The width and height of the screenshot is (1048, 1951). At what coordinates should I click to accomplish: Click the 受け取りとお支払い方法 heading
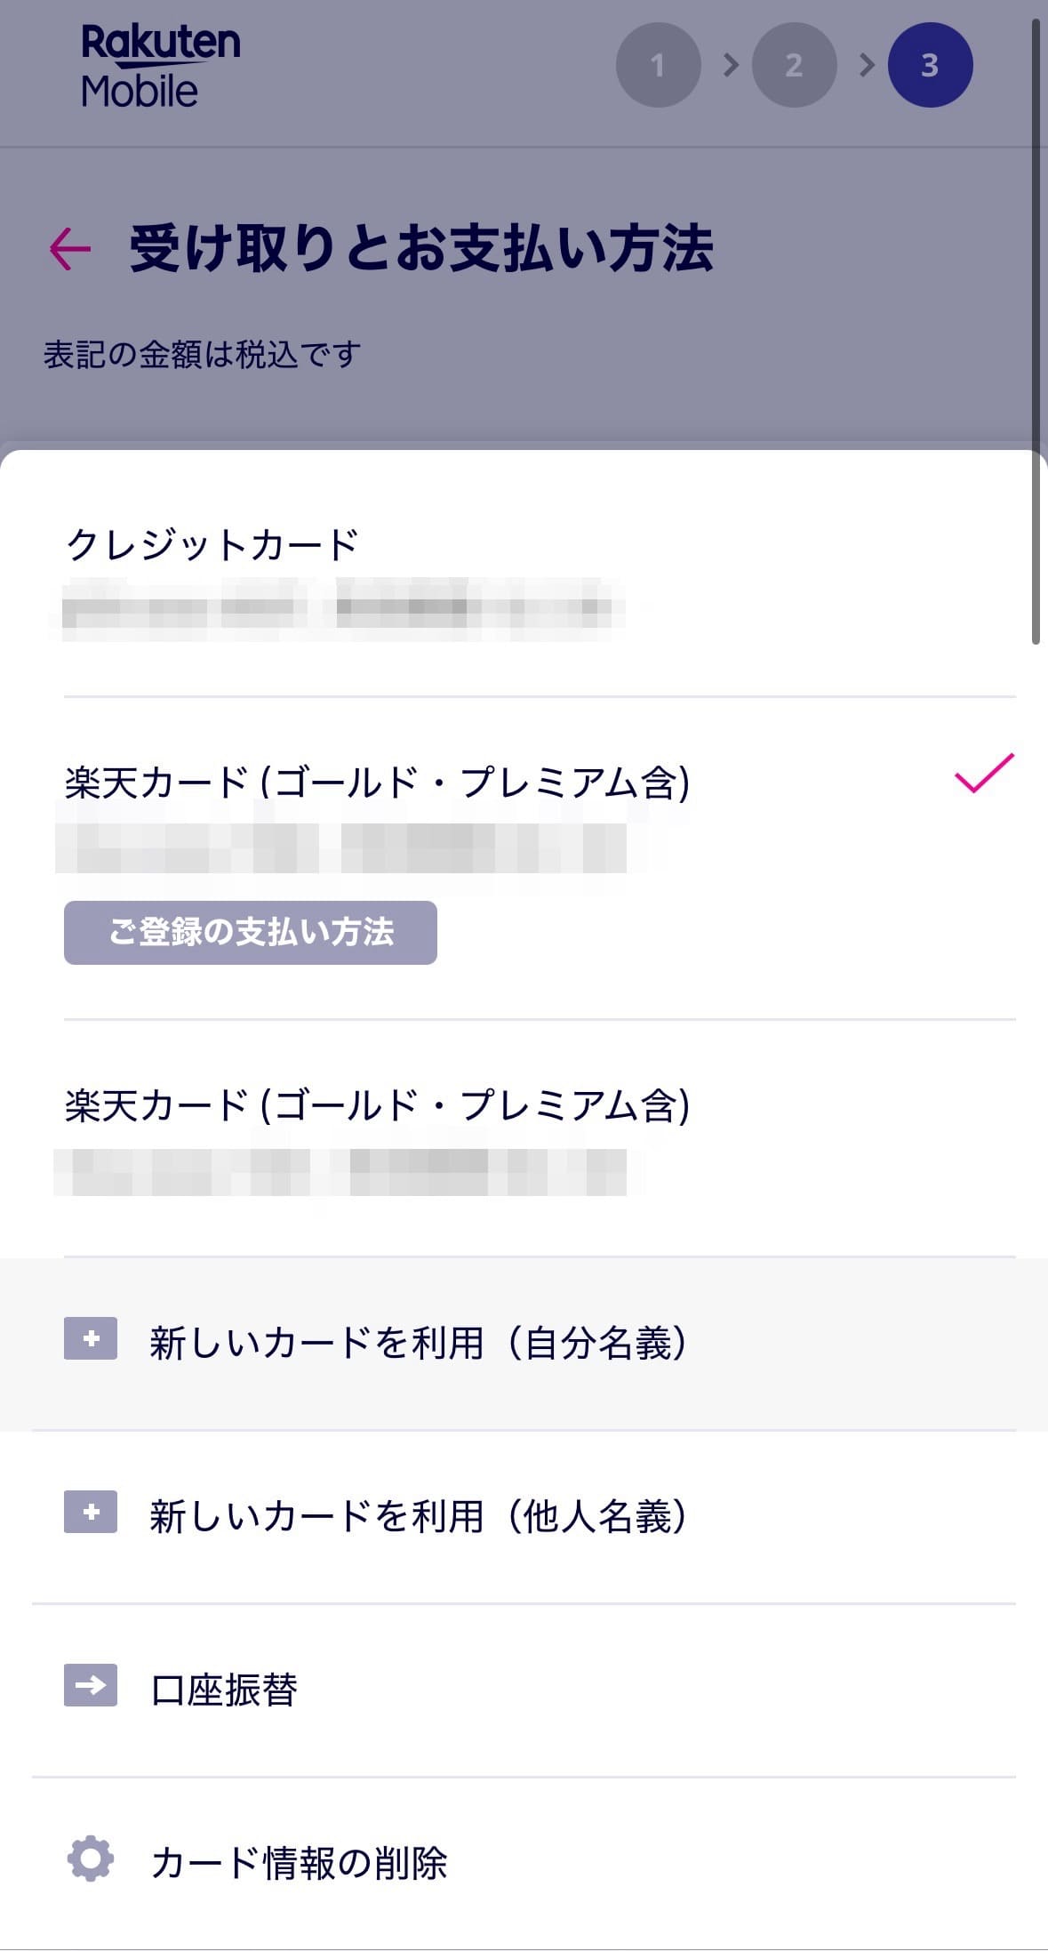tap(421, 248)
